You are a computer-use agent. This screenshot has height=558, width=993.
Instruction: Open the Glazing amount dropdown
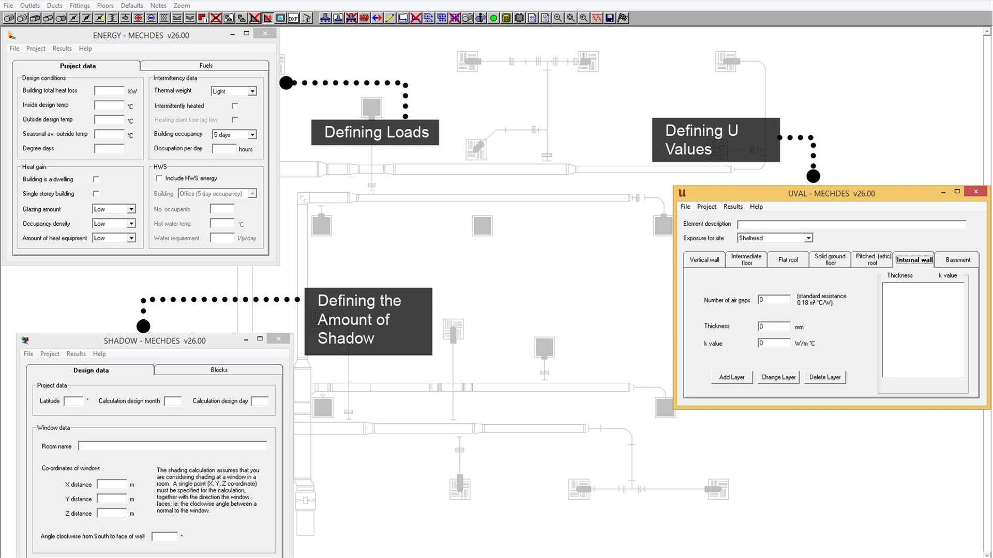tap(131, 209)
